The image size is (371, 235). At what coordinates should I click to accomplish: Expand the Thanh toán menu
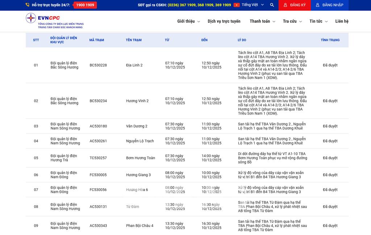pyautogui.click(x=262, y=21)
